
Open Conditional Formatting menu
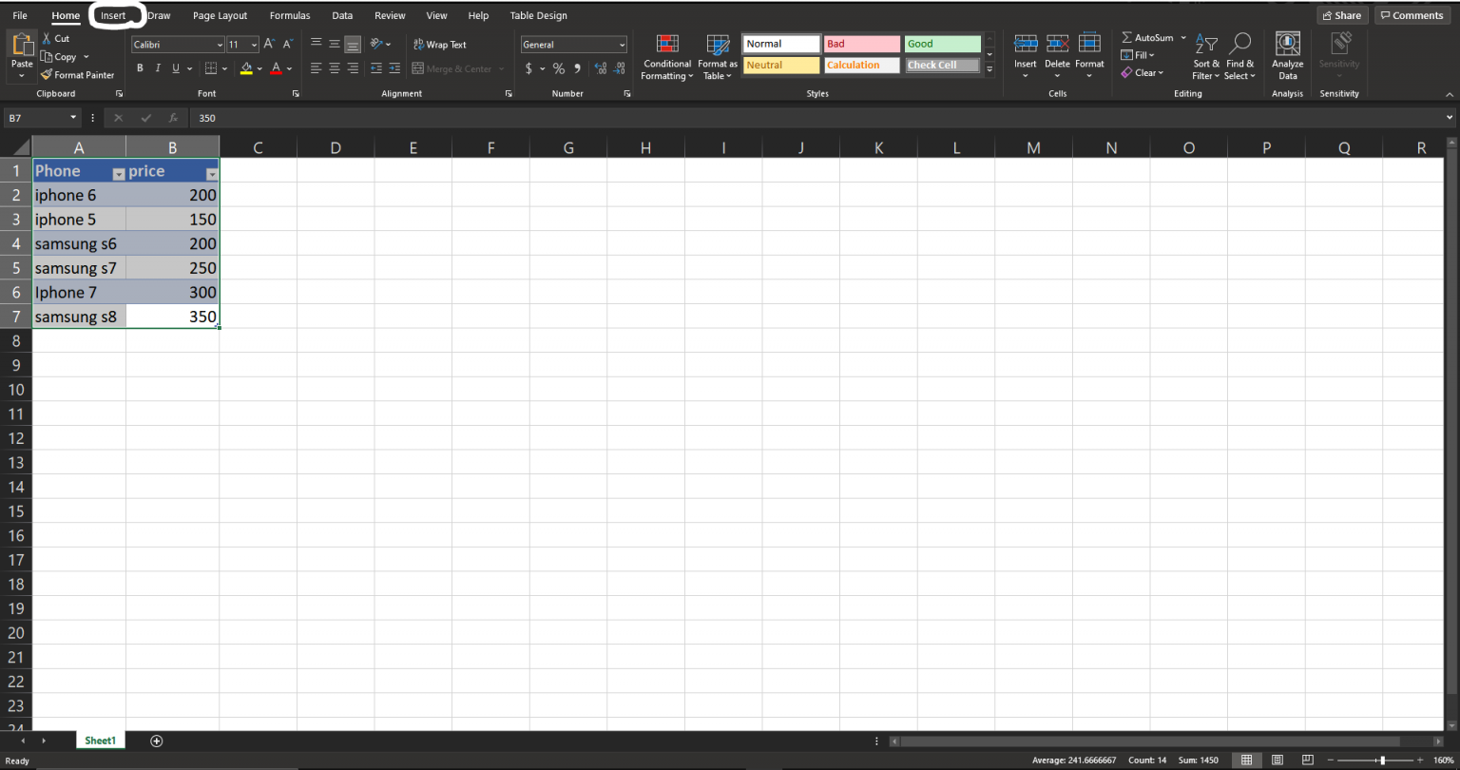pyautogui.click(x=667, y=57)
